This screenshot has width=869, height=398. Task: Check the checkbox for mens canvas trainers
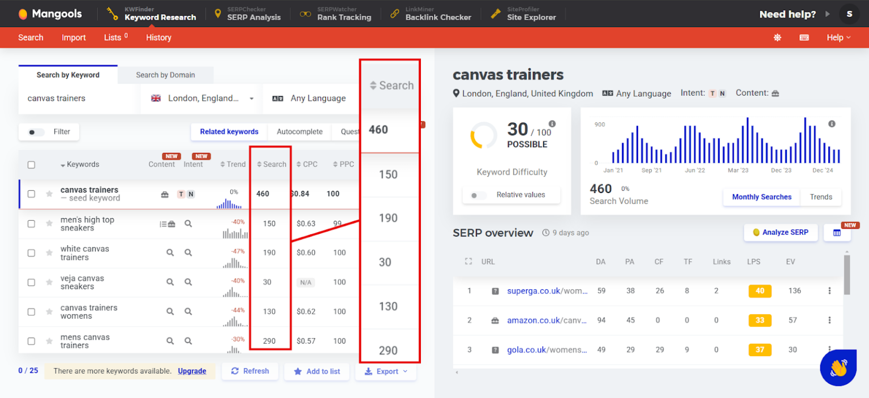[x=31, y=340]
